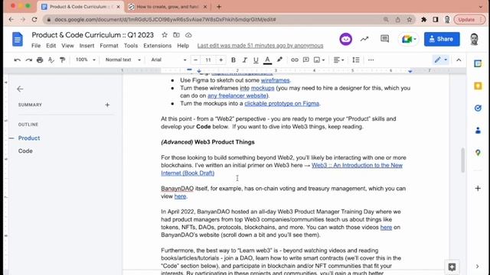490x275 pixels.
Task: Toggle underline formatting
Action: 256,60
